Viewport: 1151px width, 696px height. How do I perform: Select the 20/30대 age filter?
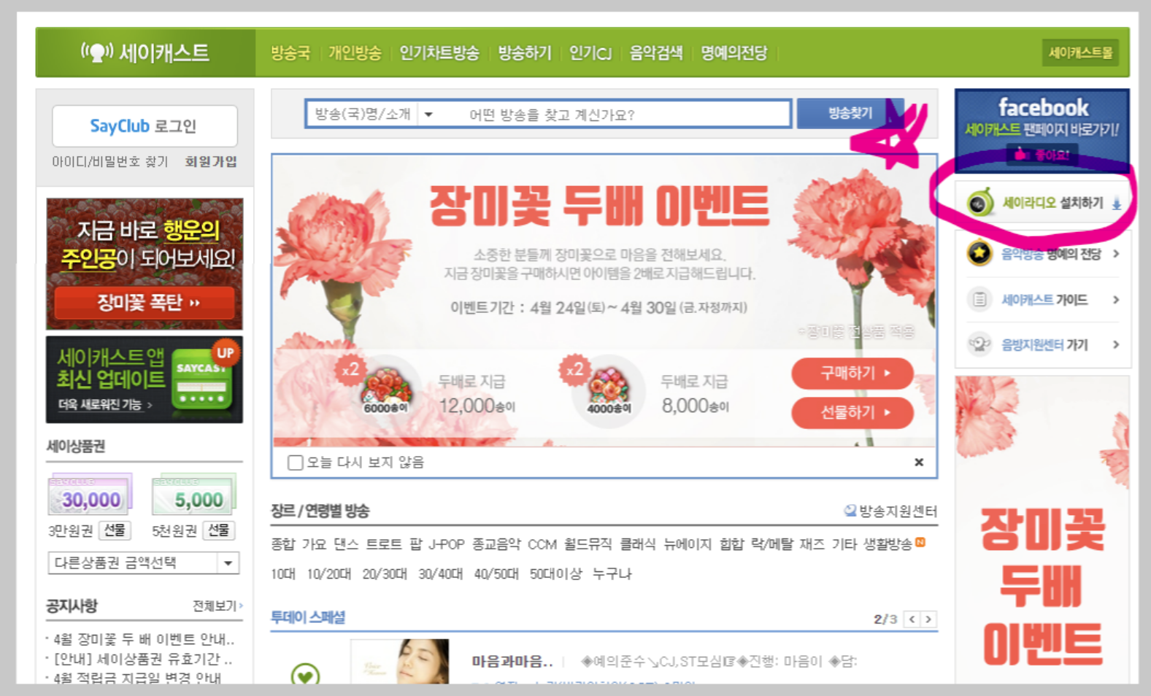point(385,574)
